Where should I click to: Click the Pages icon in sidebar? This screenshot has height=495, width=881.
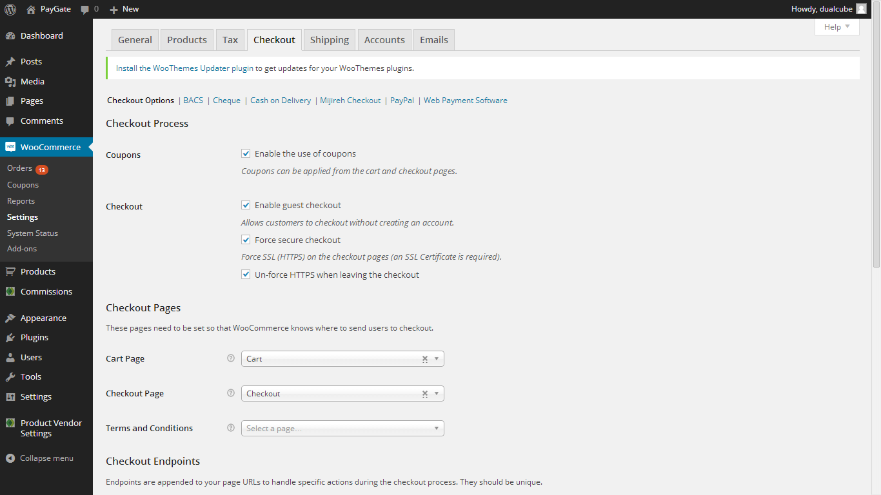point(10,101)
